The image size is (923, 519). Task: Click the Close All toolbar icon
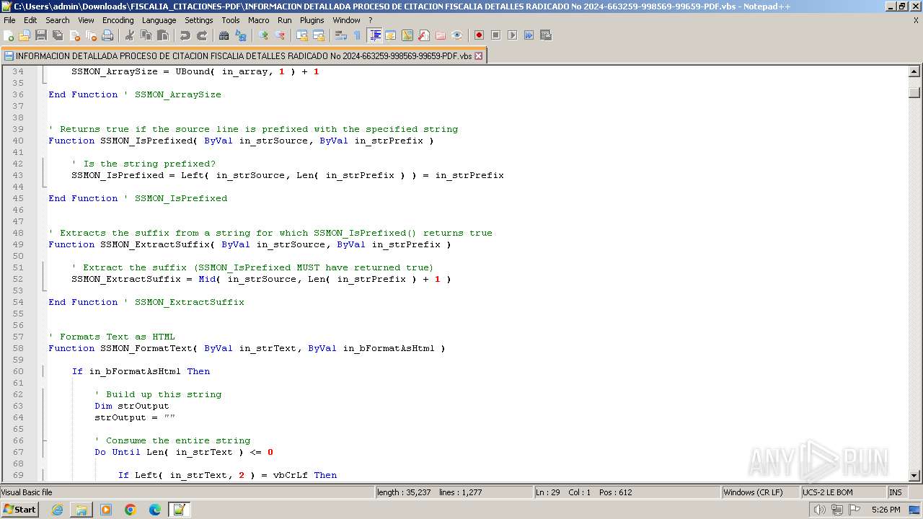91,35
